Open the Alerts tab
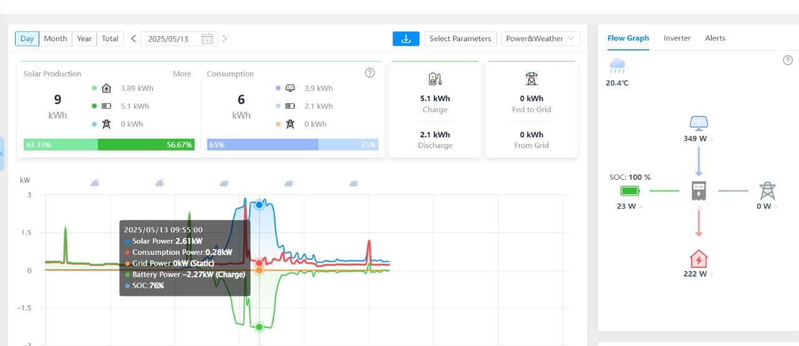Viewport: 799px width, 346px height. coord(715,38)
